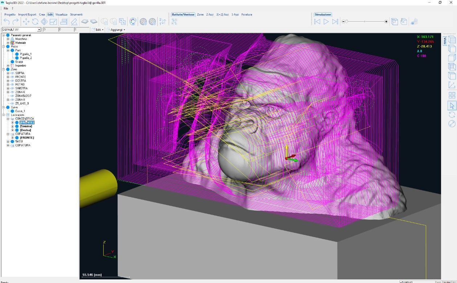Viewport: 457px width, 283px height.
Task: Click the Aggiungi button
Action: tap(116, 30)
